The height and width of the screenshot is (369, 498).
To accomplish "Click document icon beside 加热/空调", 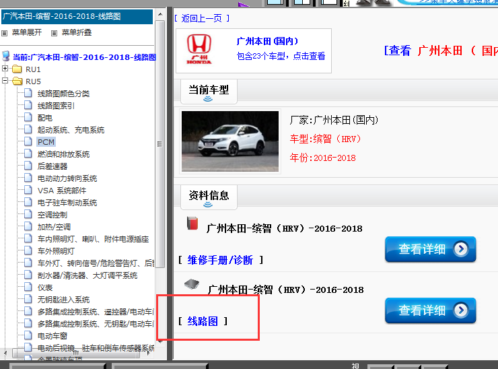I will (x=28, y=226).
